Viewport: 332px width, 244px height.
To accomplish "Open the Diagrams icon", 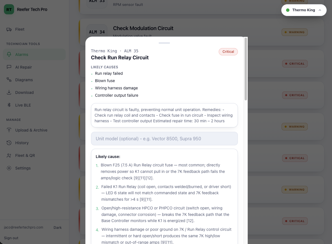I will 9,80.
